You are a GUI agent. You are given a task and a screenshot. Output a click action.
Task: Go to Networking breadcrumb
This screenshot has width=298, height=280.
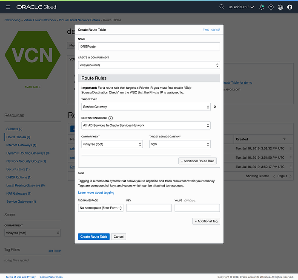pyautogui.click(x=12, y=20)
